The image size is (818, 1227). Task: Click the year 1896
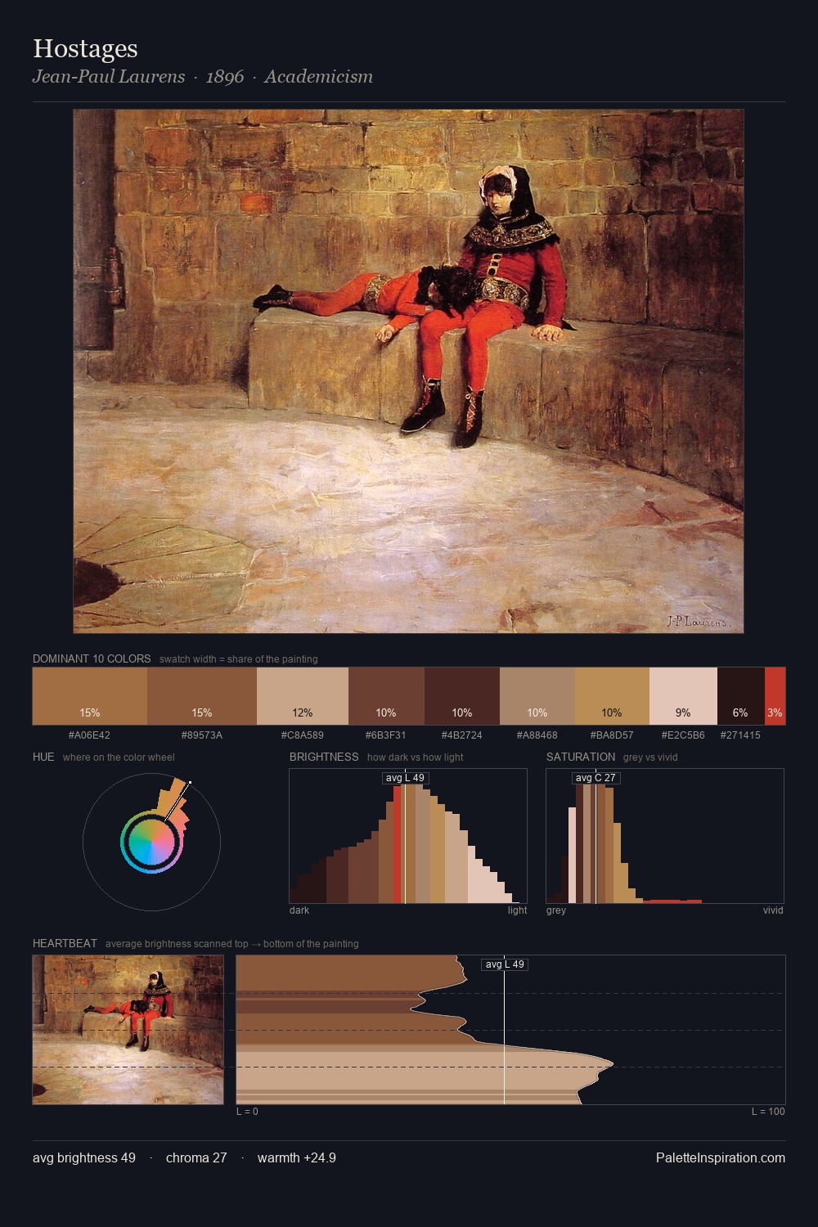point(225,77)
